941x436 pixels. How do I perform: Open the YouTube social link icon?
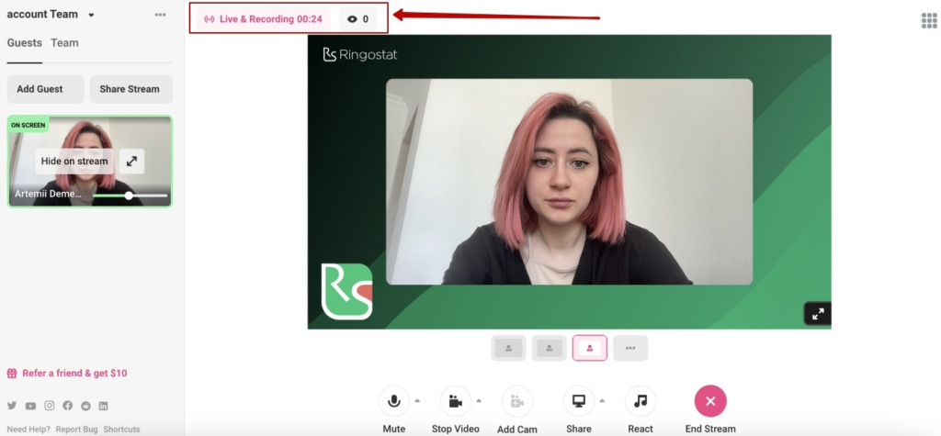click(30, 406)
